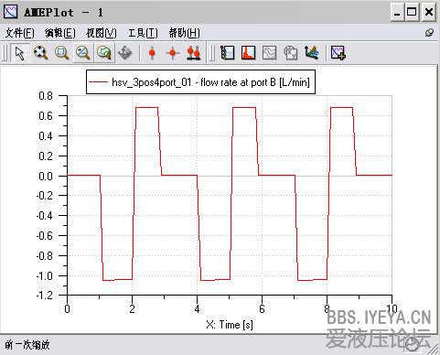Open the 3D colored surface plot tool

pyautogui.click(x=312, y=53)
